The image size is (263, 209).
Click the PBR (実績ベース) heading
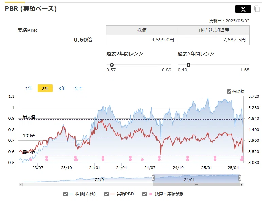31,9
